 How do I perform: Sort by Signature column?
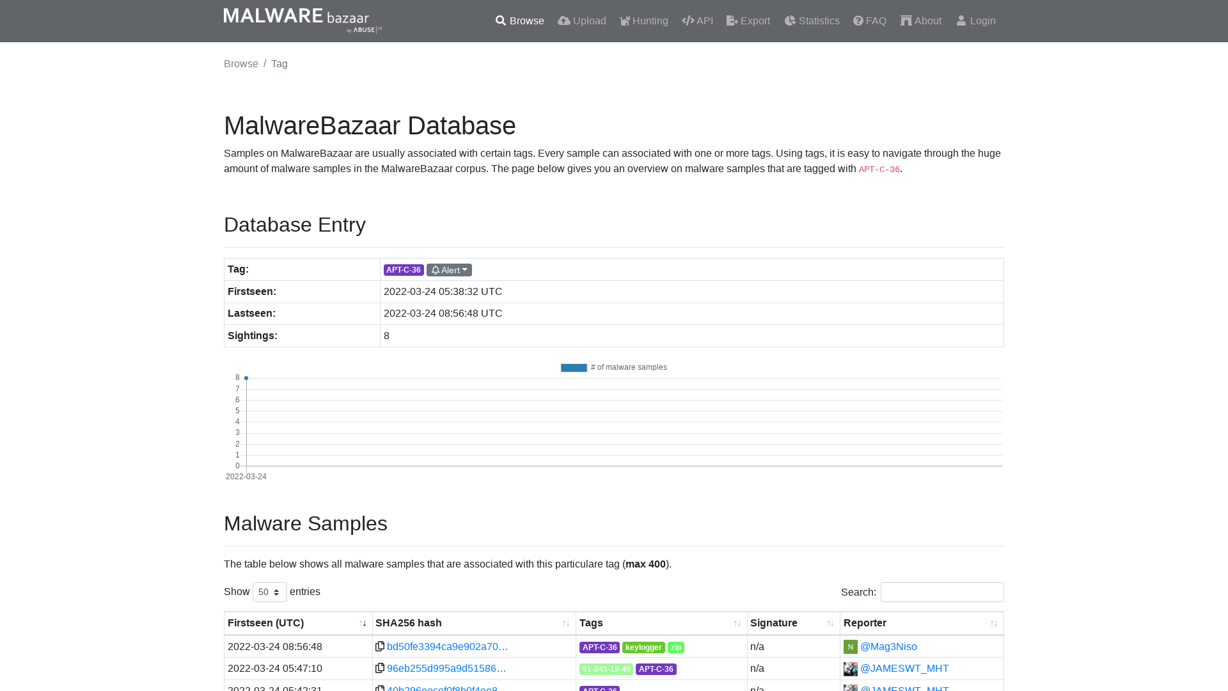(793, 623)
